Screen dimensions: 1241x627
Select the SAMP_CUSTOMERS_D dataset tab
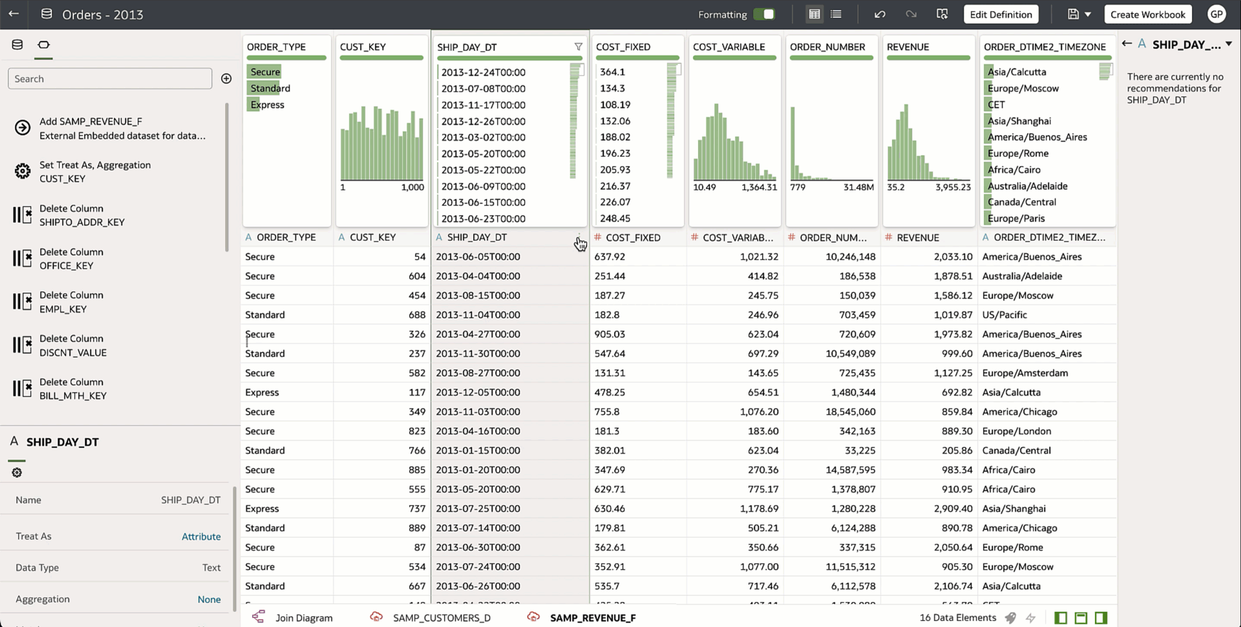coord(441,617)
